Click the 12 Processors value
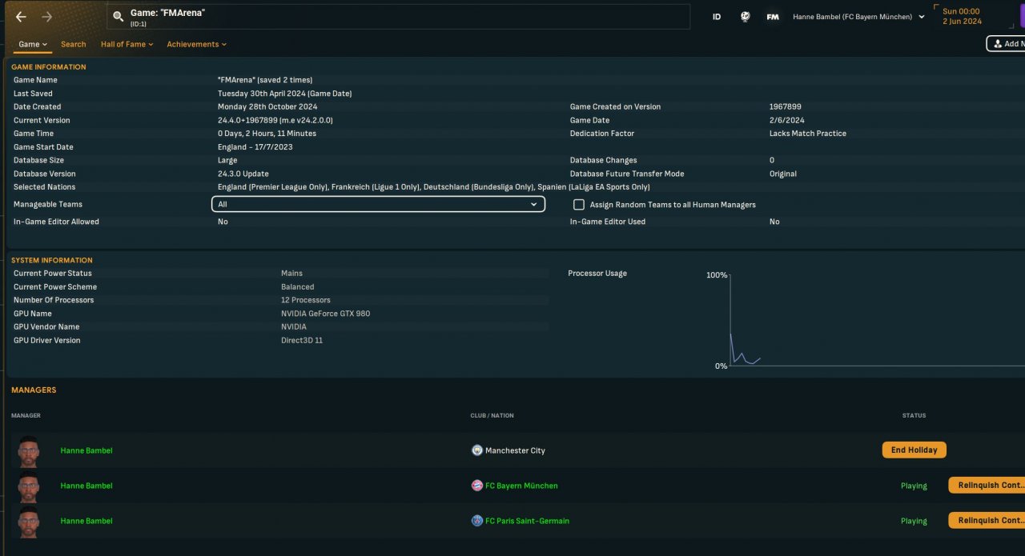Viewport: 1025px width, 556px height. [305, 300]
